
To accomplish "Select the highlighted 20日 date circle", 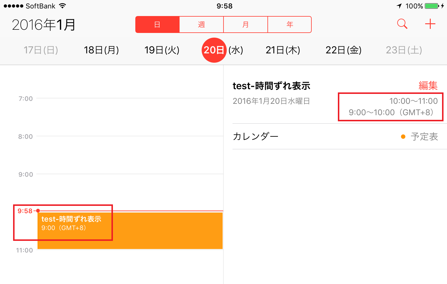I will point(214,50).
